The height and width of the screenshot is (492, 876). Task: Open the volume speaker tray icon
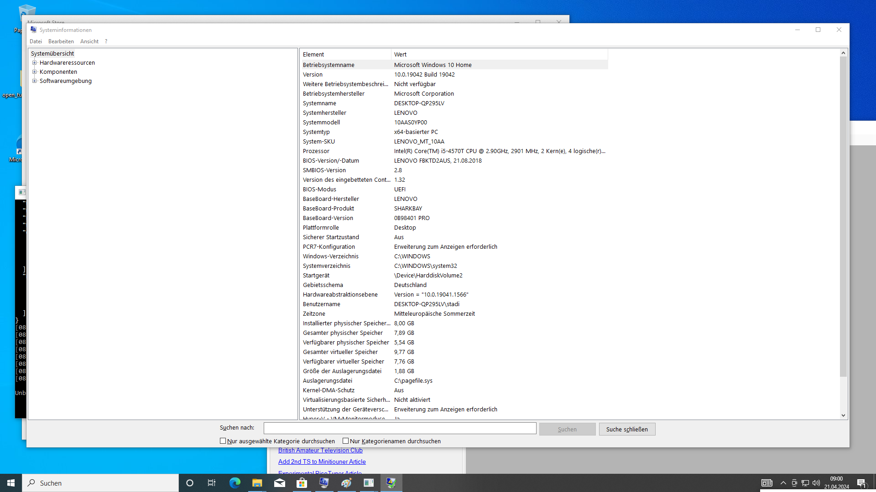(x=816, y=483)
